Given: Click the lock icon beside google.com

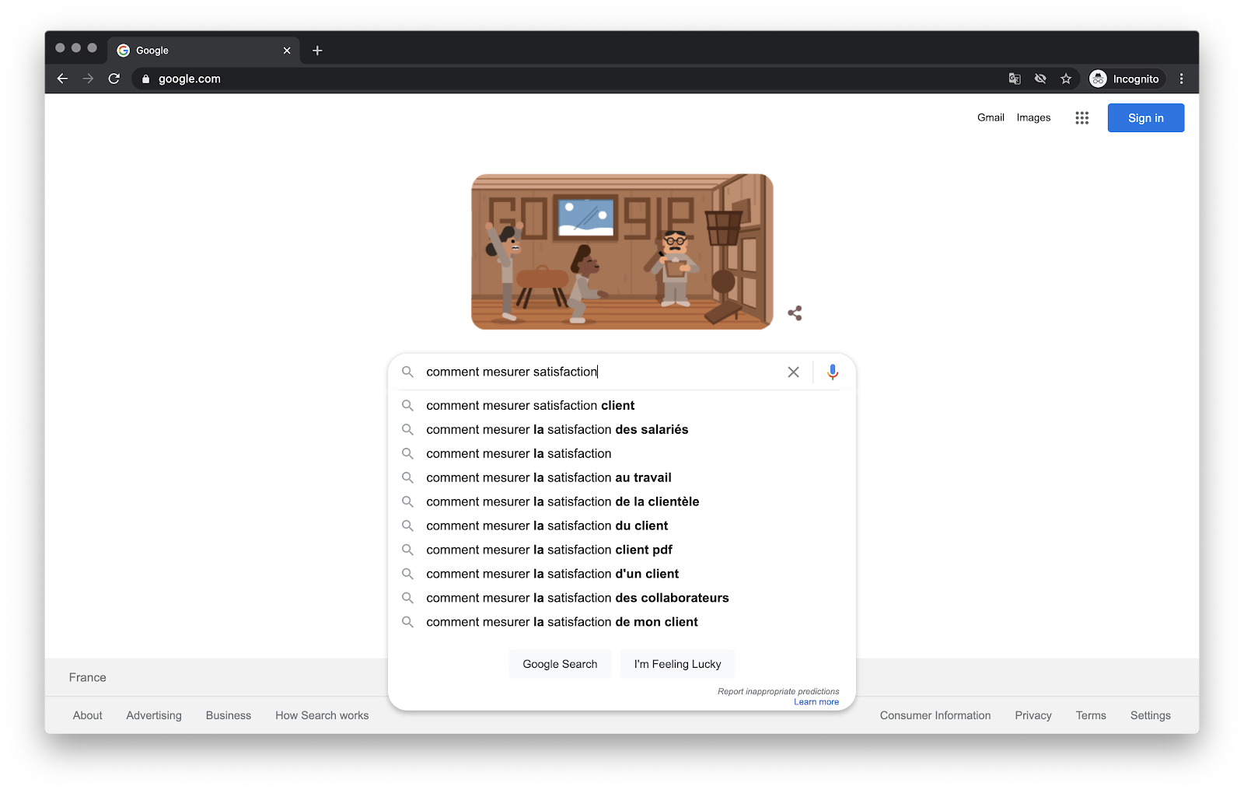Looking at the screenshot, I should click(x=145, y=79).
